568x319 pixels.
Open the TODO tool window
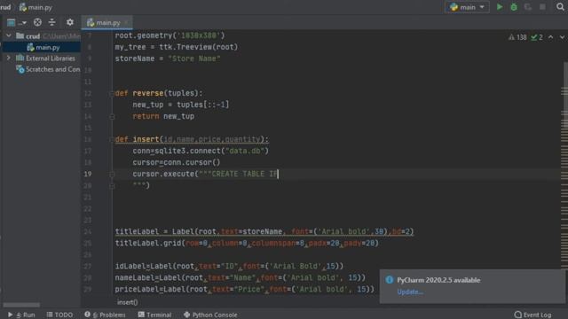click(59, 315)
